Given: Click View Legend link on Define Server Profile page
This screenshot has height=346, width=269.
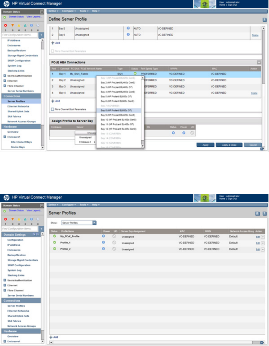Looking at the screenshot, I should click(x=34, y=17).
